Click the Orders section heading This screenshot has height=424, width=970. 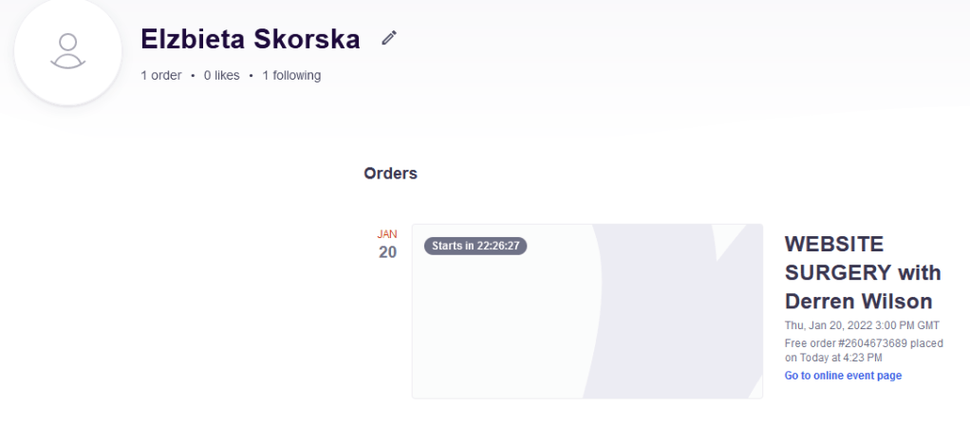(390, 175)
